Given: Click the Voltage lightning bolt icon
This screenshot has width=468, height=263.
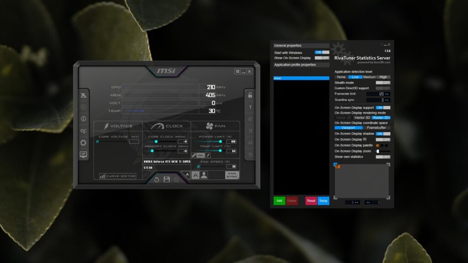Looking at the screenshot, I should (106, 126).
